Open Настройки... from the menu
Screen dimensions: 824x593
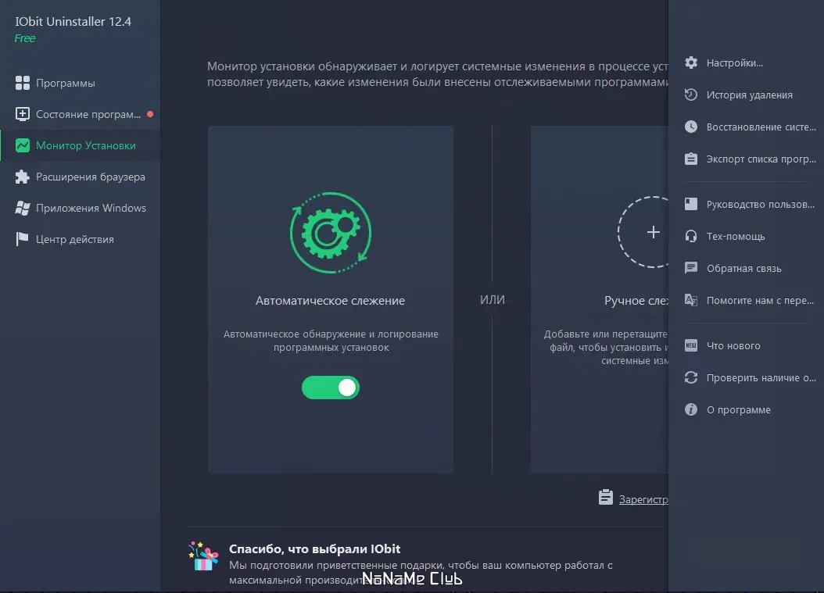[747, 63]
